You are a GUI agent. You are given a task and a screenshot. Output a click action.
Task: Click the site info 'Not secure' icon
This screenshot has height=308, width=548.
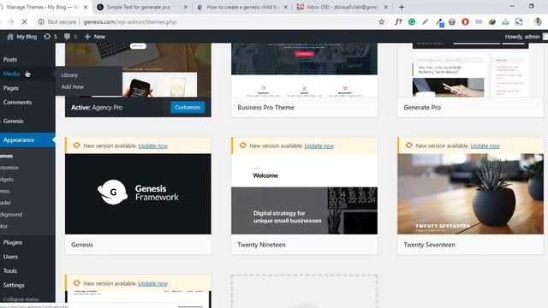coord(41,21)
